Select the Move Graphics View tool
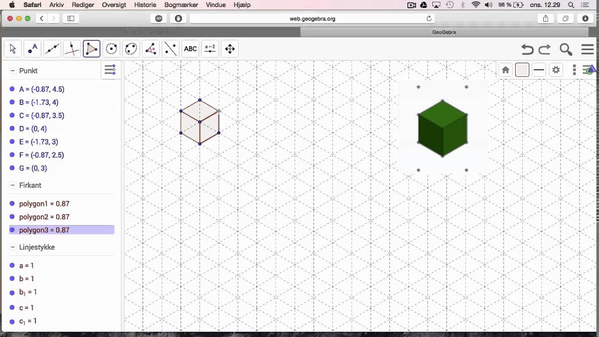The image size is (599, 337). pyautogui.click(x=230, y=49)
